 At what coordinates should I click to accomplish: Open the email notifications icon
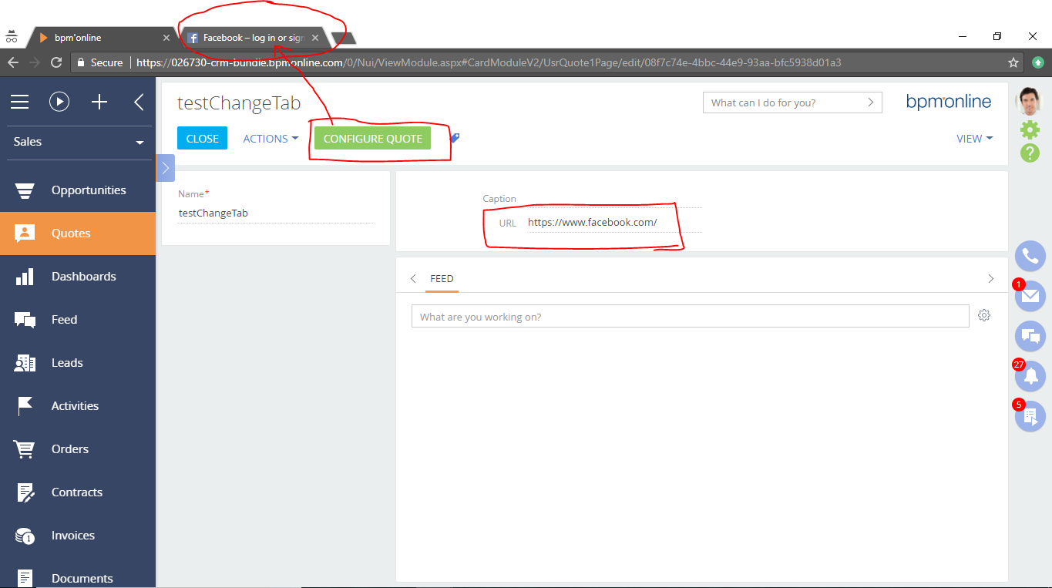click(x=1030, y=296)
